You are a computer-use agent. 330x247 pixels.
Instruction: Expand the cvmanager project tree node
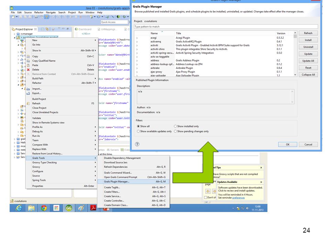point(14,34)
